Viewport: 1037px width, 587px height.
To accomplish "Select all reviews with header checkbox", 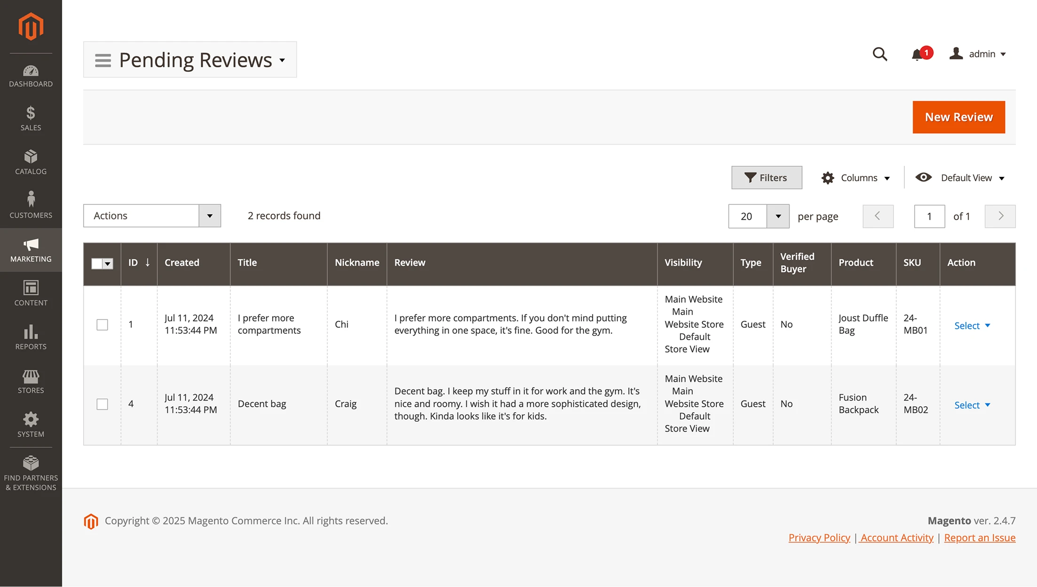I will [x=97, y=264].
